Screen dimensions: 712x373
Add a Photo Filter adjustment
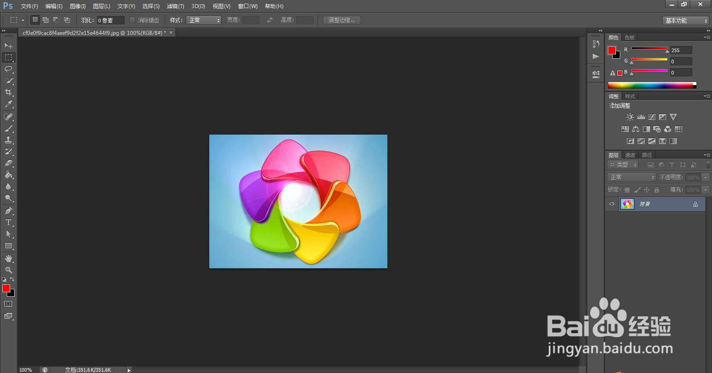(x=657, y=129)
